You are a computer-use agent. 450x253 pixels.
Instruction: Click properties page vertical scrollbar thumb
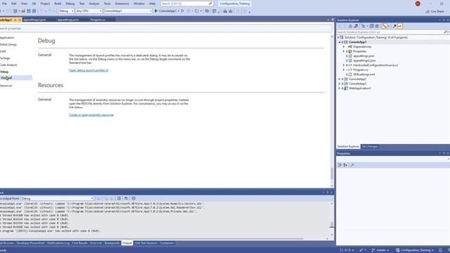(331, 174)
